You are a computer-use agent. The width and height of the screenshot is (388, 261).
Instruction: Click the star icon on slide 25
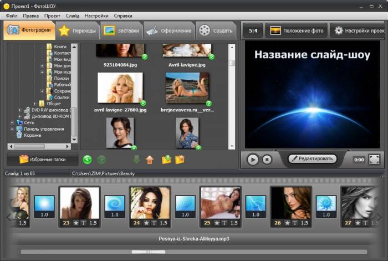point(217,223)
